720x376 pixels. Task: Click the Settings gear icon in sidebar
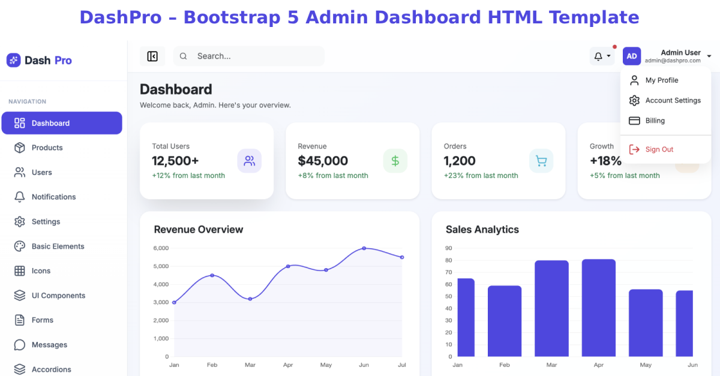coord(20,221)
